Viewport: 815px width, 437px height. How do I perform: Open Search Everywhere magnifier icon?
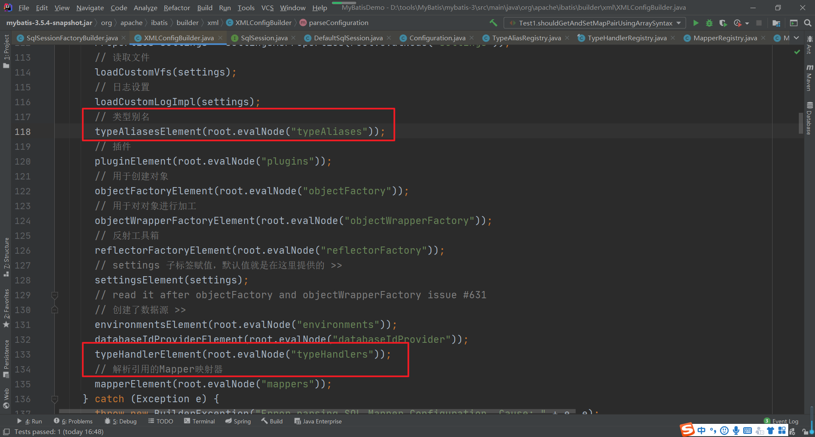click(x=807, y=23)
